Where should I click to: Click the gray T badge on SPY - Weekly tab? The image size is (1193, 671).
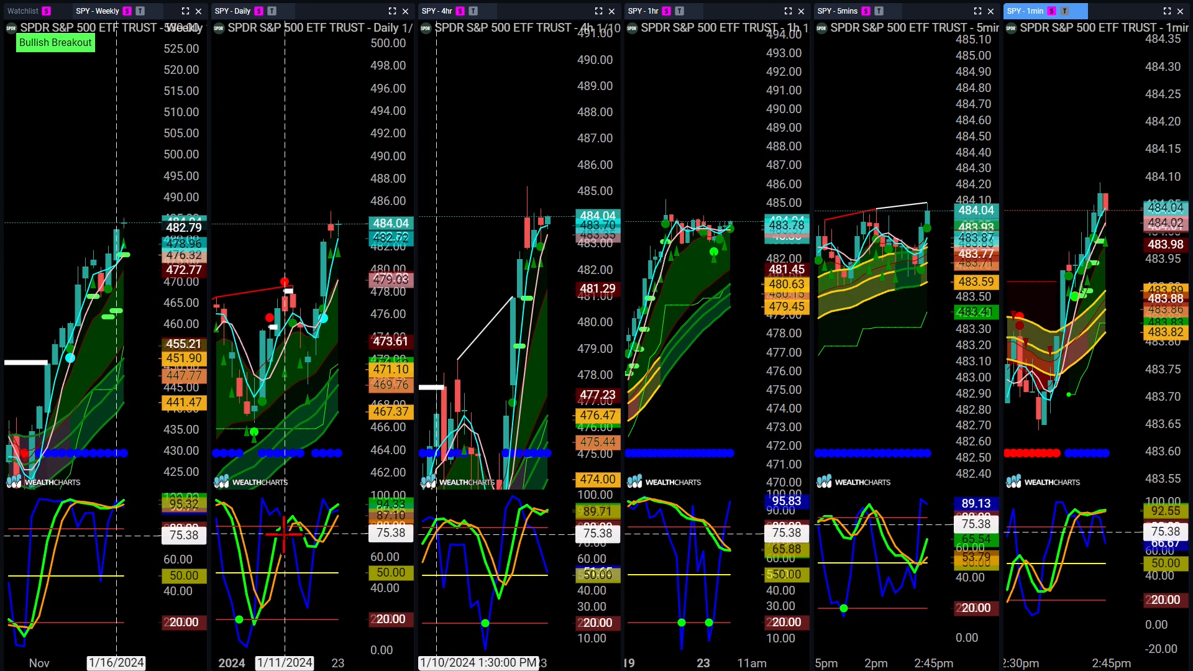(x=140, y=11)
